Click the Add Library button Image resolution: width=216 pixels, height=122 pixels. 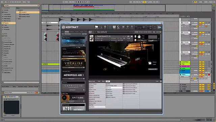pos(68,34)
